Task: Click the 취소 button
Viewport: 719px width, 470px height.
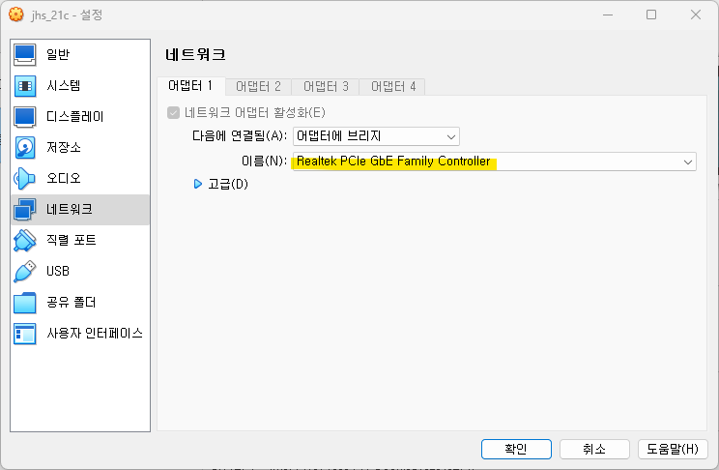Action: coord(594,449)
